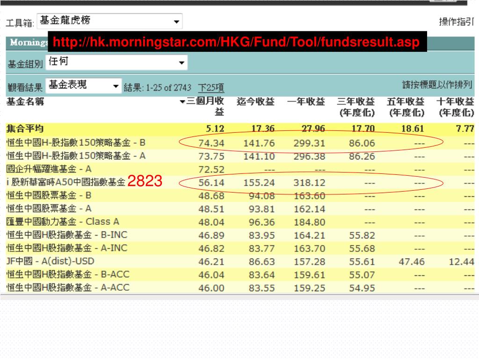Select the 集合平均 row label
Image resolution: width=479 pixels, height=359 pixels.
pos(25,129)
